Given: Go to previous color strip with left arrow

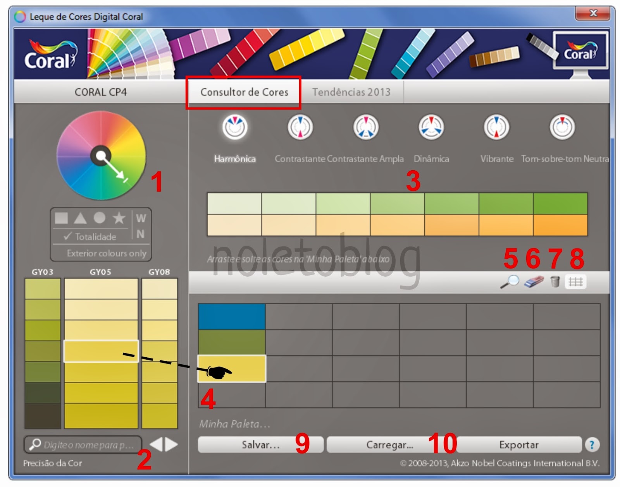Looking at the screenshot, I should coord(156,444).
